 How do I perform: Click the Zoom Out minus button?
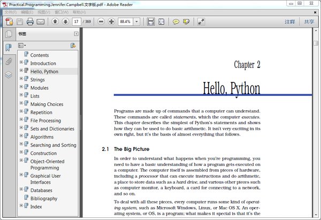coord(101,21)
